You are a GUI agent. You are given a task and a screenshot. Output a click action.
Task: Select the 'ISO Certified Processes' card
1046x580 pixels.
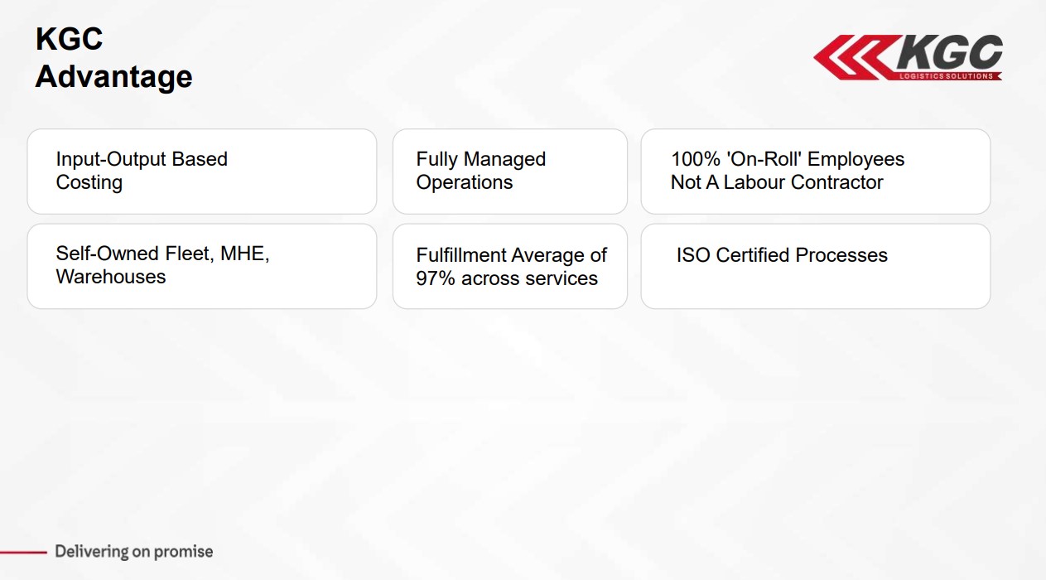click(x=816, y=266)
